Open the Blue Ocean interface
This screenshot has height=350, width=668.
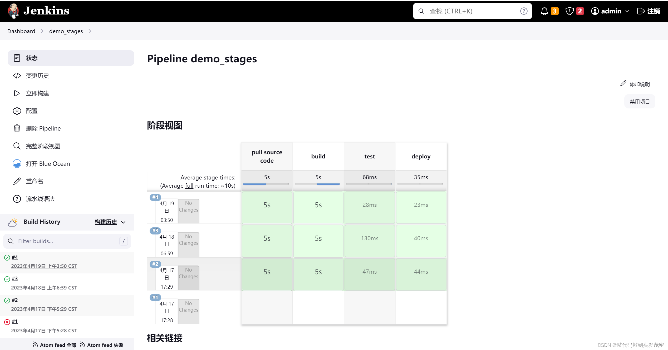48,163
